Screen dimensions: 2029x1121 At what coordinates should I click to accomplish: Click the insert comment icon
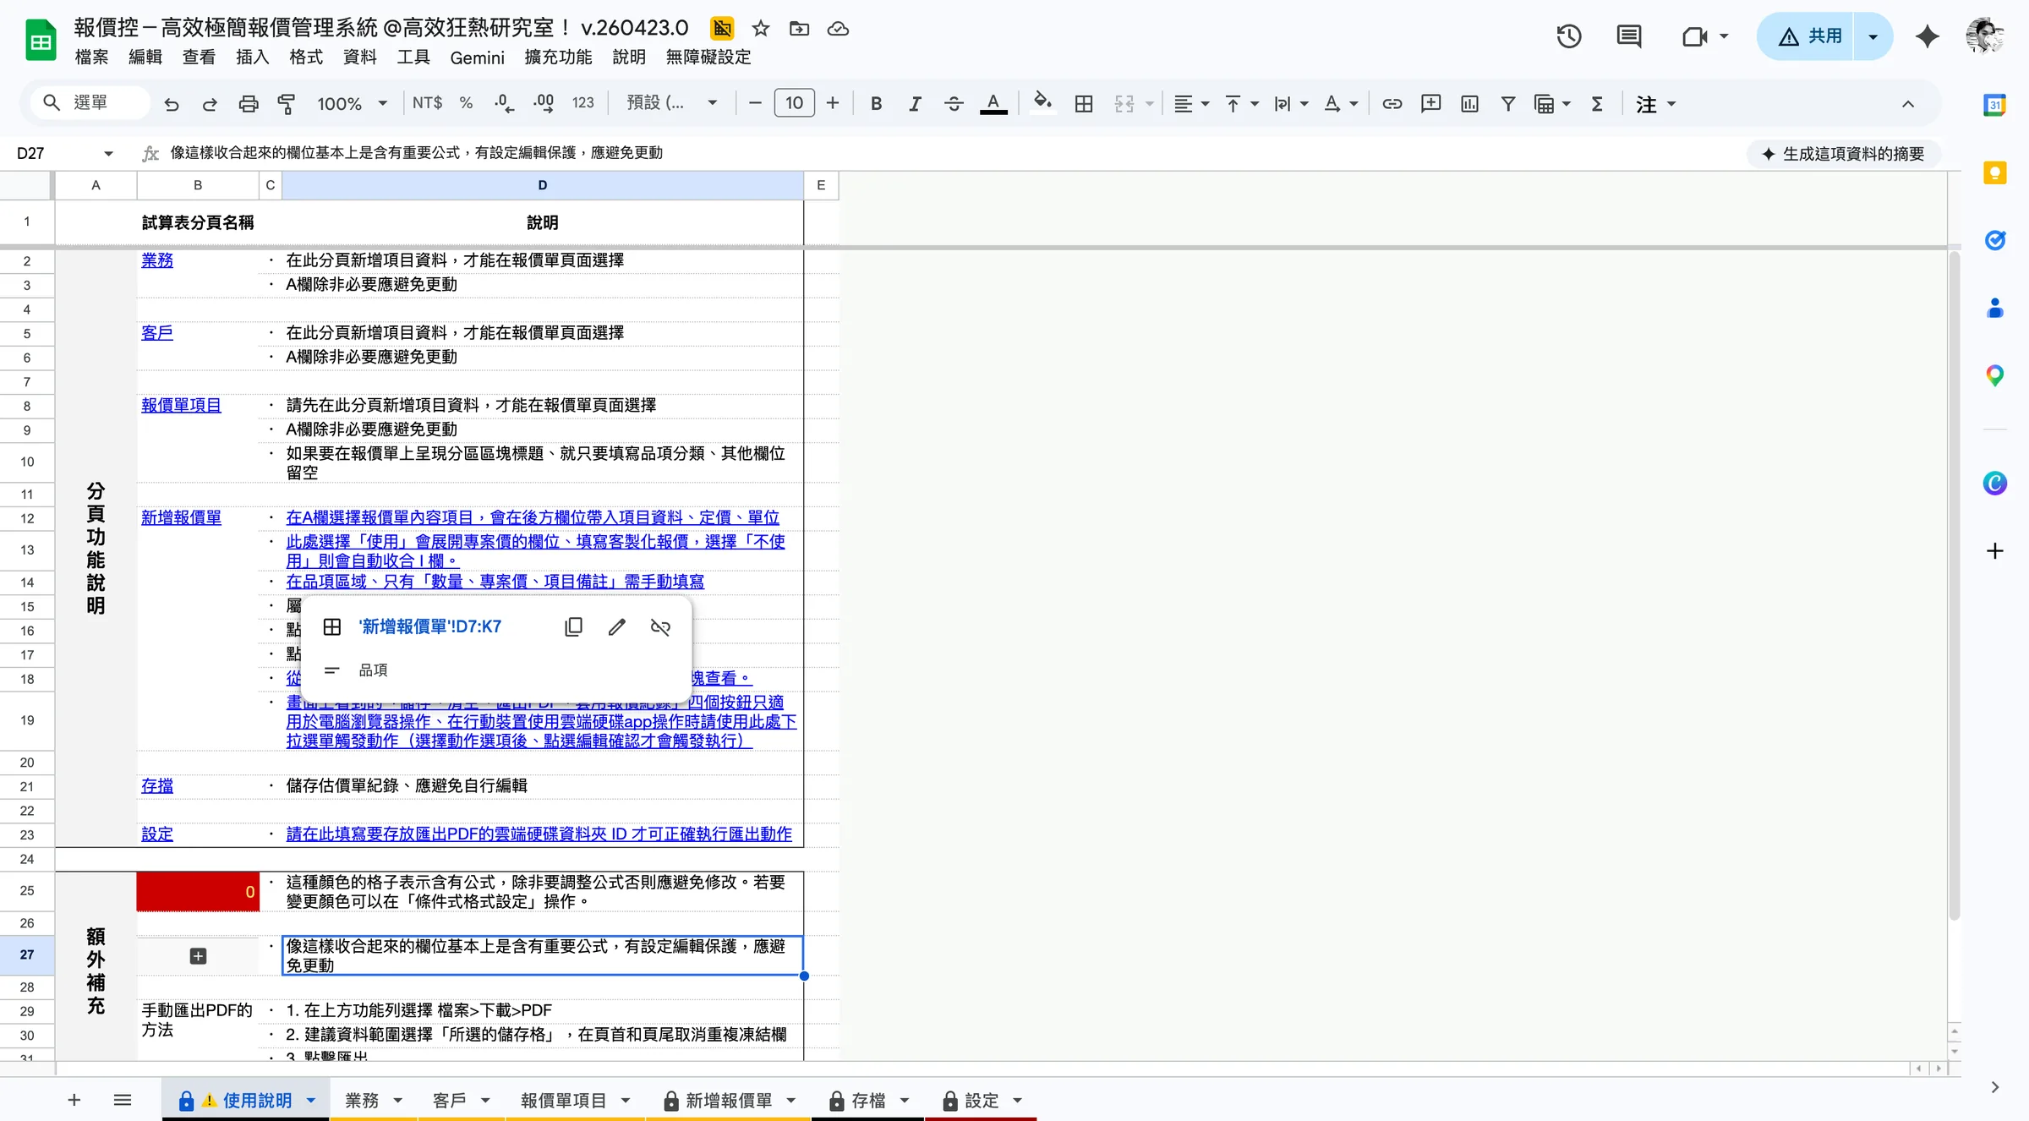tap(1430, 103)
